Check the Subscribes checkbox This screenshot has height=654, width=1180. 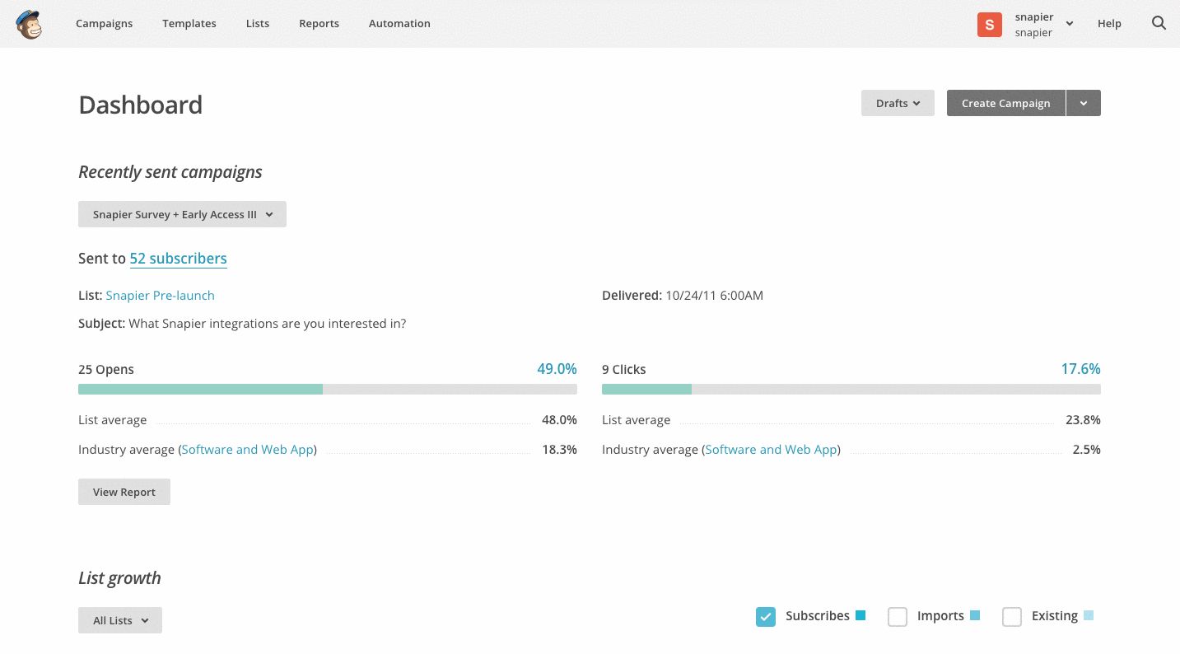pyautogui.click(x=766, y=616)
